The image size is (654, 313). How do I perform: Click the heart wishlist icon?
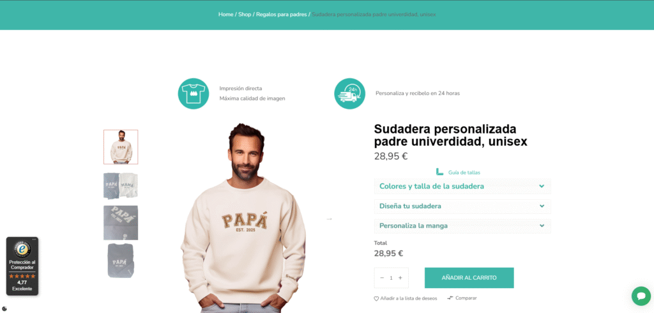[376, 299]
